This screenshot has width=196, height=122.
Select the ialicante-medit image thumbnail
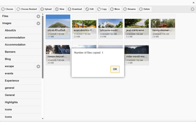click(110, 27)
